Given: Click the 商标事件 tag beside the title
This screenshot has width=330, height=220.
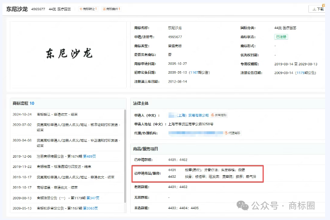Looking at the screenshot, I should 111,9.
